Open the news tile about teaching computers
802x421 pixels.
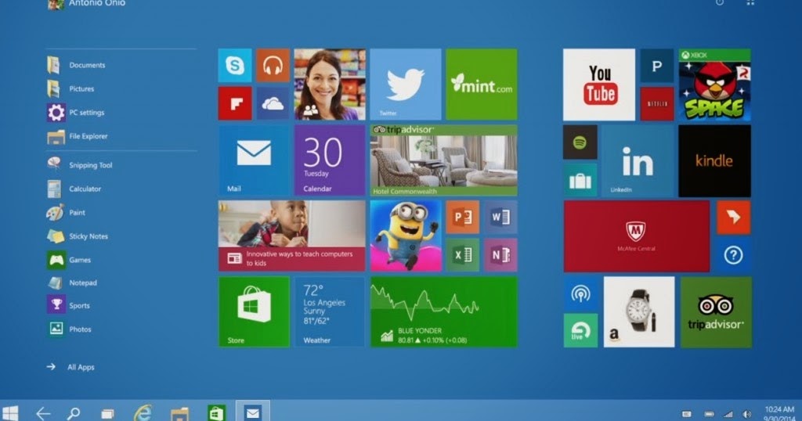coord(291,236)
